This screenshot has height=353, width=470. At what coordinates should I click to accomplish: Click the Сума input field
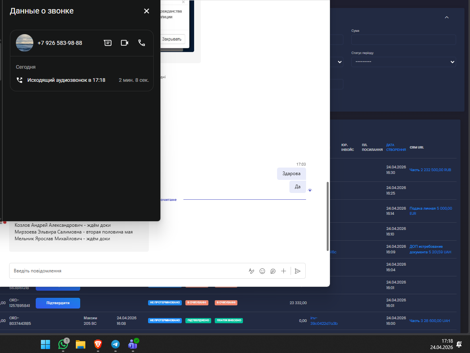pos(403,40)
